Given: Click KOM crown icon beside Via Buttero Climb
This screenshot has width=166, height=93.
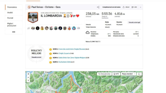Looking at the screenshot, I should click(51, 62).
